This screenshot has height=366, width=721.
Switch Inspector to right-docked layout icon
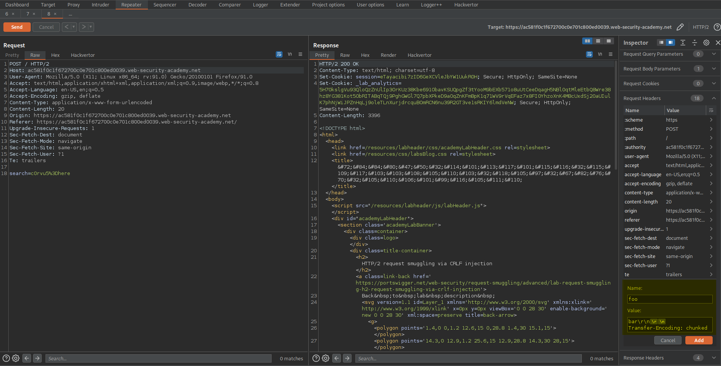[x=671, y=42]
